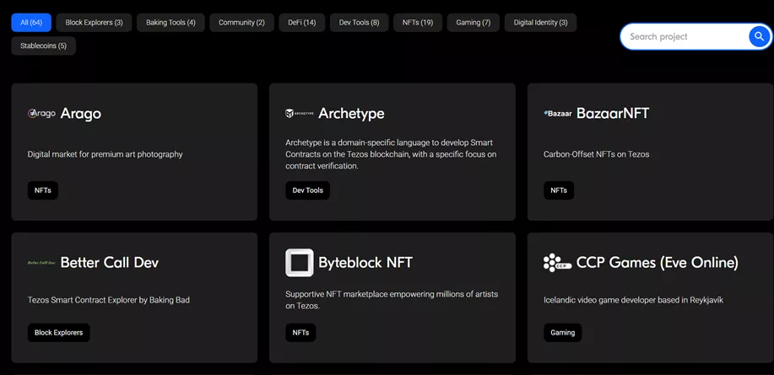Select the Gaming (7) category
This screenshot has height=375, width=774.
pos(473,22)
